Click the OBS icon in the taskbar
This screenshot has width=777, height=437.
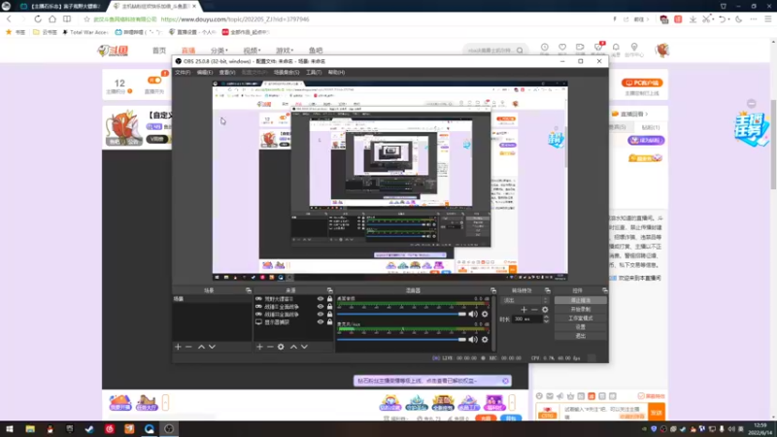point(169,429)
